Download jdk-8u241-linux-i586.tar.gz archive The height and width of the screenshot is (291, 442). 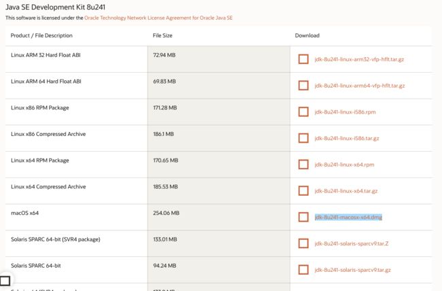(x=347, y=138)
